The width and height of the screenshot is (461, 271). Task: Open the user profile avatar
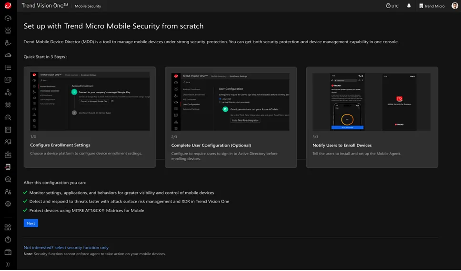[x=455, y=6]
